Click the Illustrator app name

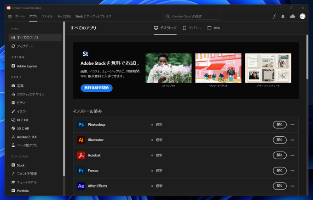[x=96, y=140]
